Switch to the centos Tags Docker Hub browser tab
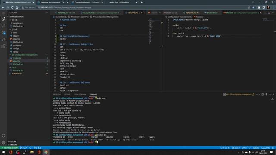 tap(122, 3)
